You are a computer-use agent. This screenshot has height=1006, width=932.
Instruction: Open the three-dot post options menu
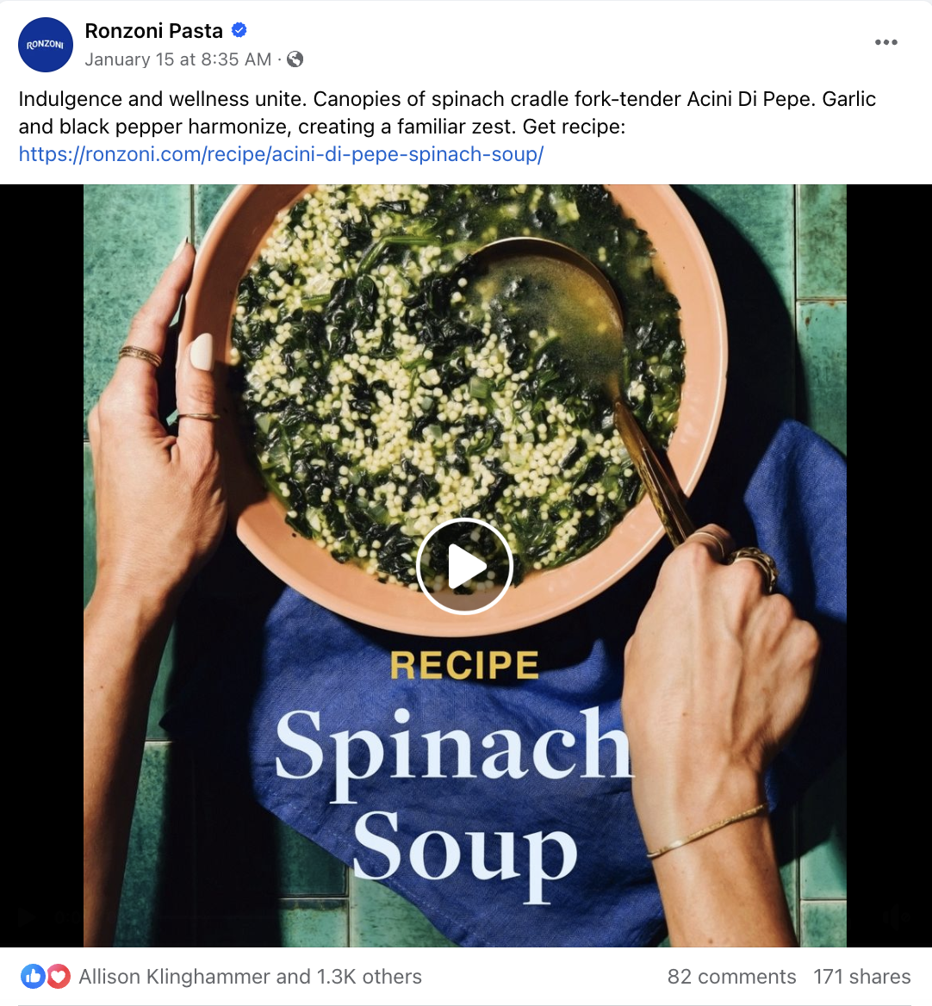coord(885,42)
